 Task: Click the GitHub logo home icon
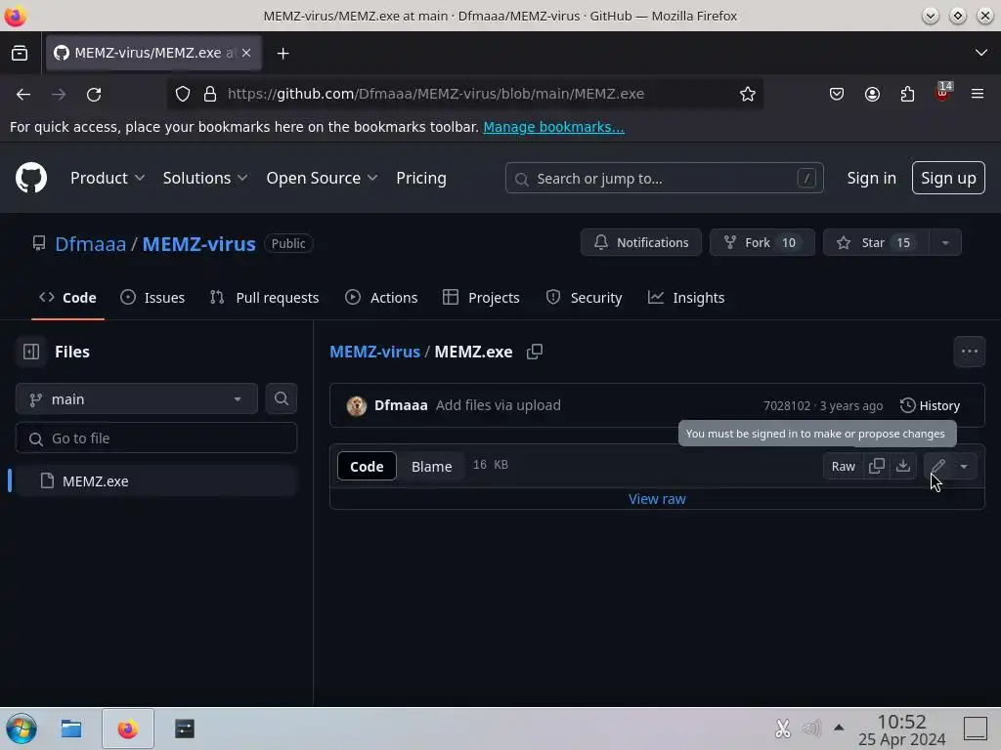[31, 178]
